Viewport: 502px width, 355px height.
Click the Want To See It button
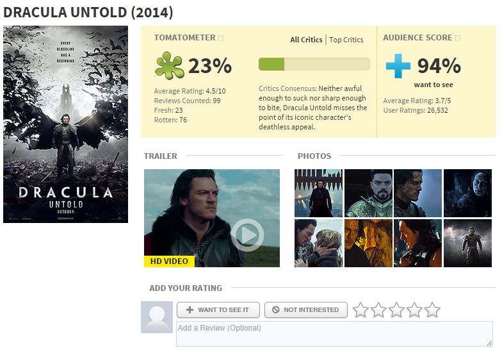coord(218,310)
